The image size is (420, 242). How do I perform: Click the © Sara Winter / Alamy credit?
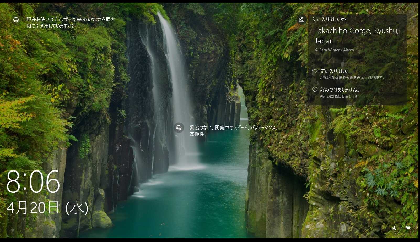pos(334,50)
